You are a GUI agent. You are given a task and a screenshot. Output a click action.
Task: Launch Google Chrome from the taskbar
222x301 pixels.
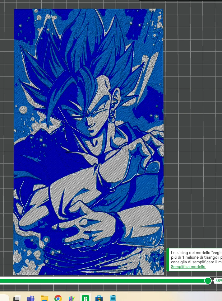[58, 299]
